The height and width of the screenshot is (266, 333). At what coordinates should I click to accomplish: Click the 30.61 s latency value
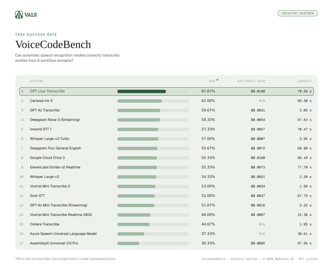pos(304,234)
